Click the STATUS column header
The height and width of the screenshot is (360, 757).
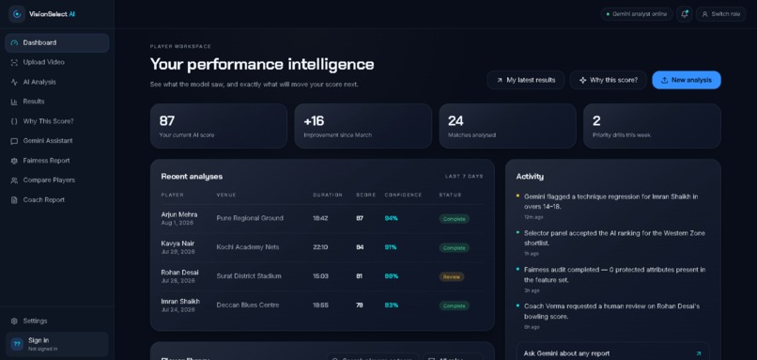tap(450, 196)
